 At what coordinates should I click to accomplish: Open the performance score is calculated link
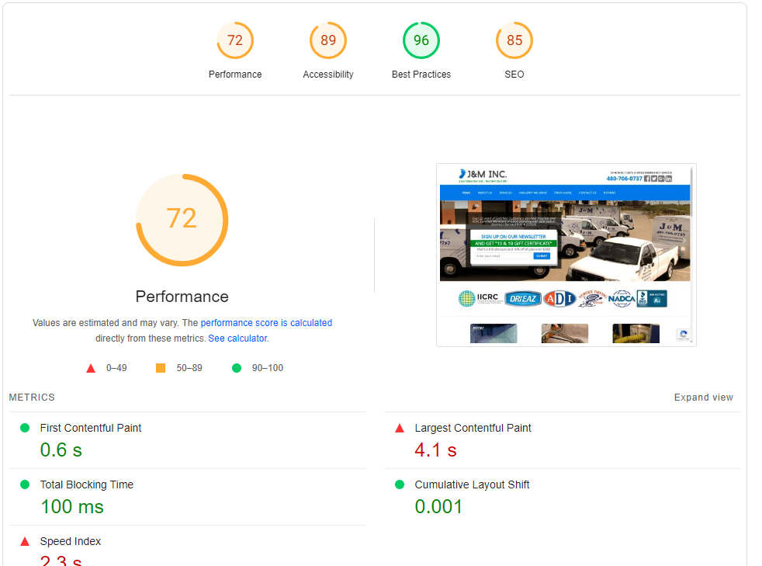tap(266, 323)
